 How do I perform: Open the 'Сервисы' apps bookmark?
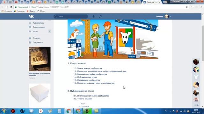point(6,11)
